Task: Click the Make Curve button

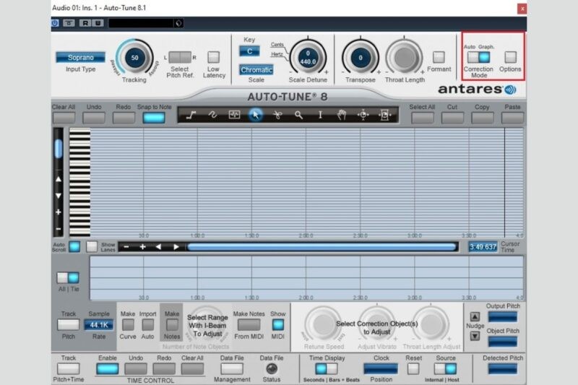Action: click(128, 324)
